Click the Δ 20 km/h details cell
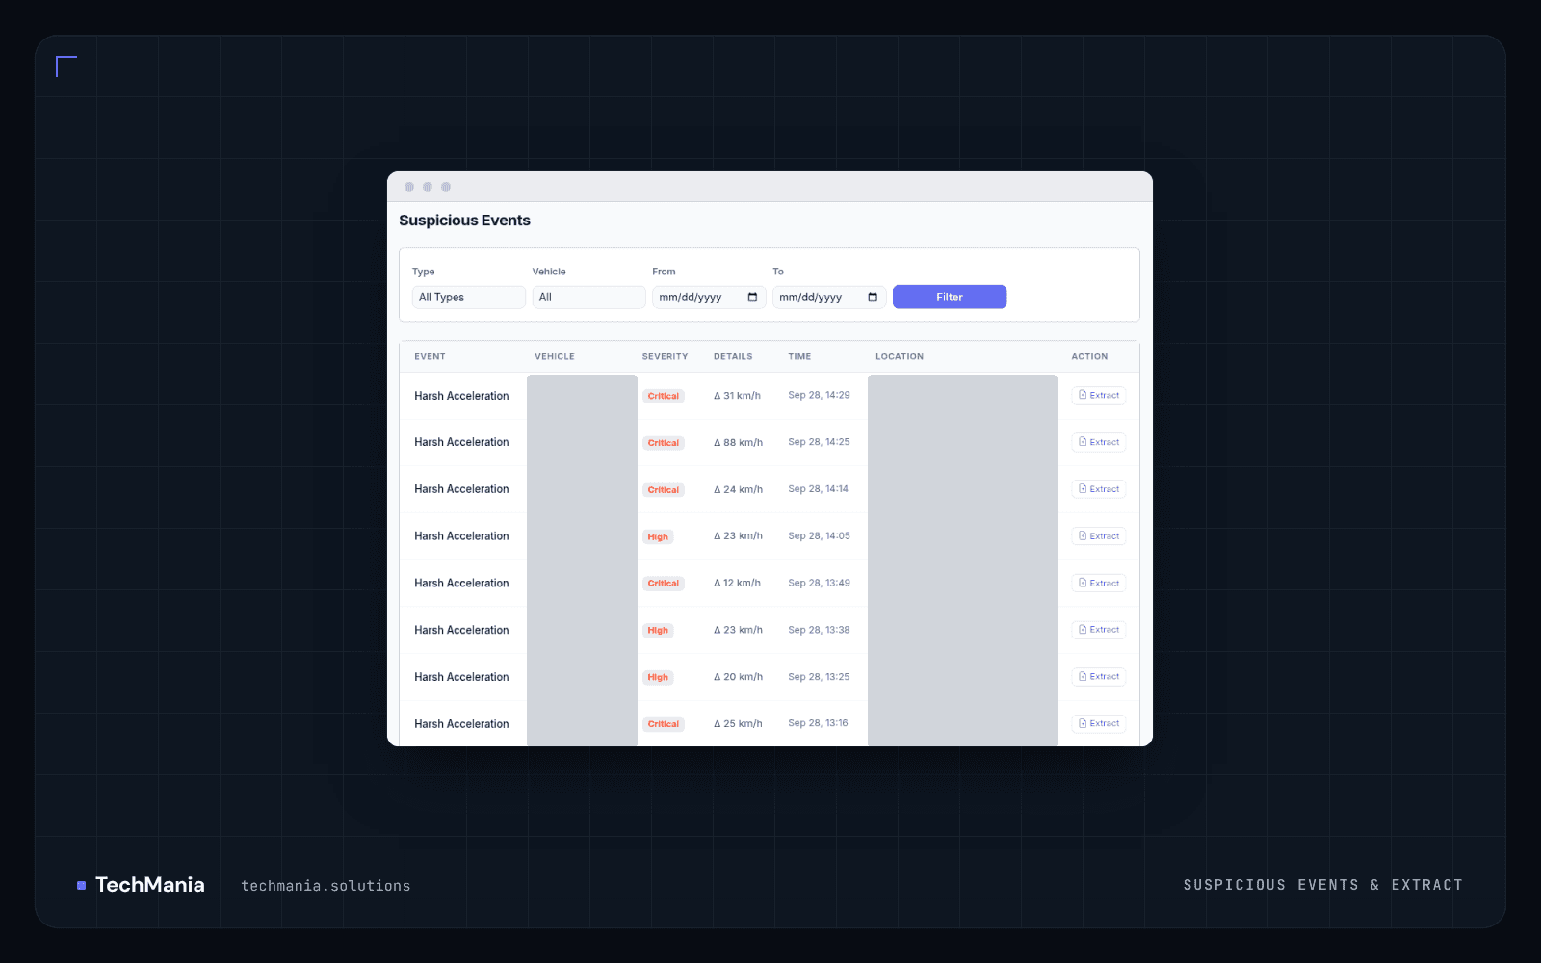 [x=738, y=677]
